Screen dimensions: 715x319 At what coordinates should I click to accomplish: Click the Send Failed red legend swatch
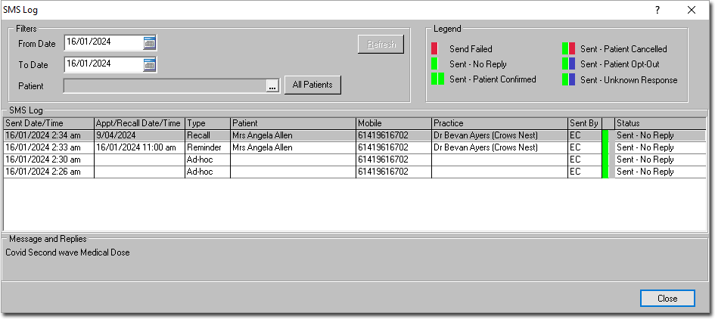coord(434,49)
